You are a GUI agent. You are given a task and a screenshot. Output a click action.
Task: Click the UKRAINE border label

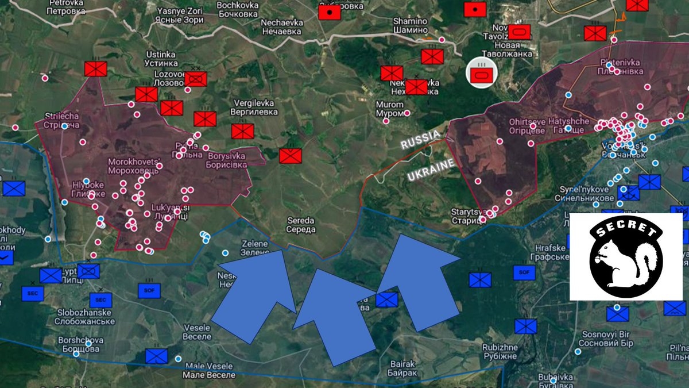click(x=431, y=170)
